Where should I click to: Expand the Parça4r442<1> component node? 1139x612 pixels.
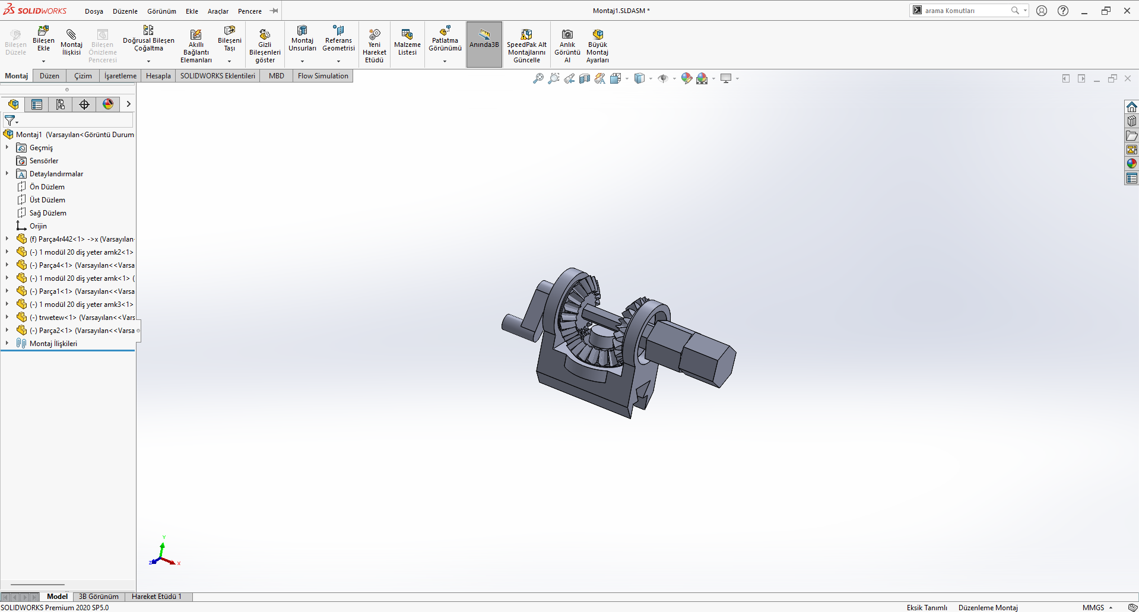(7, 239)
